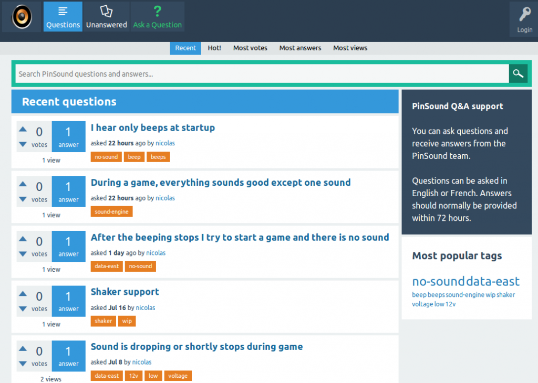Open 'Sound is dropping or shortly stops during game'
Screen dimensions: 538x383
(196, 347)
